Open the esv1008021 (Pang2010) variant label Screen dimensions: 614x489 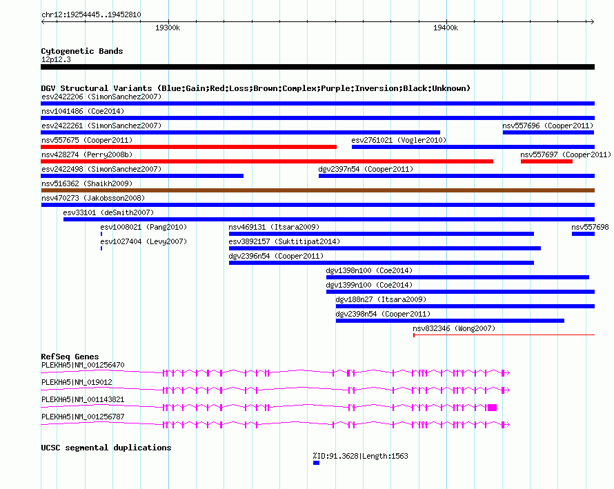click(x=143, y=227)
